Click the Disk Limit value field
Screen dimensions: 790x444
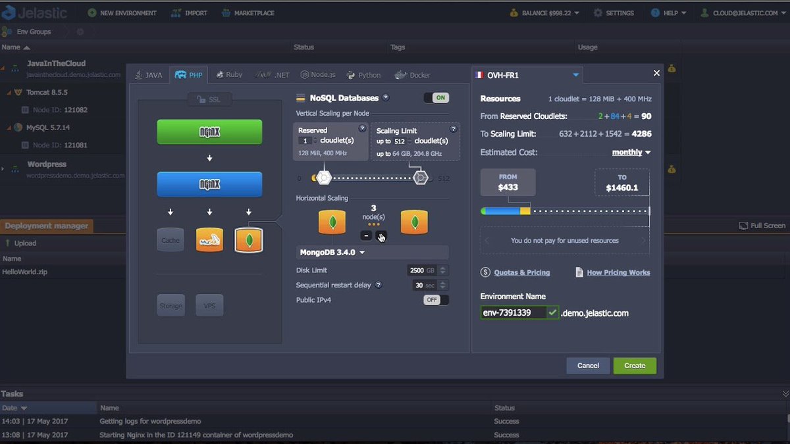(x=422, y=270)
